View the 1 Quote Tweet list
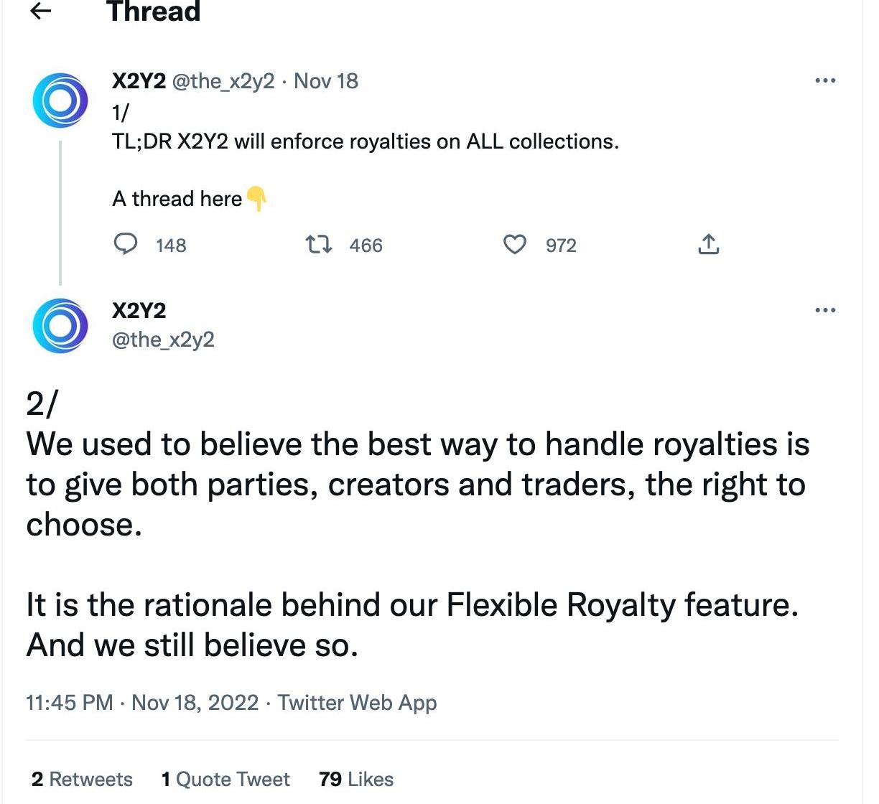Image resolution: width=879 pixels, height=804 pixels. tap(225, 779)
